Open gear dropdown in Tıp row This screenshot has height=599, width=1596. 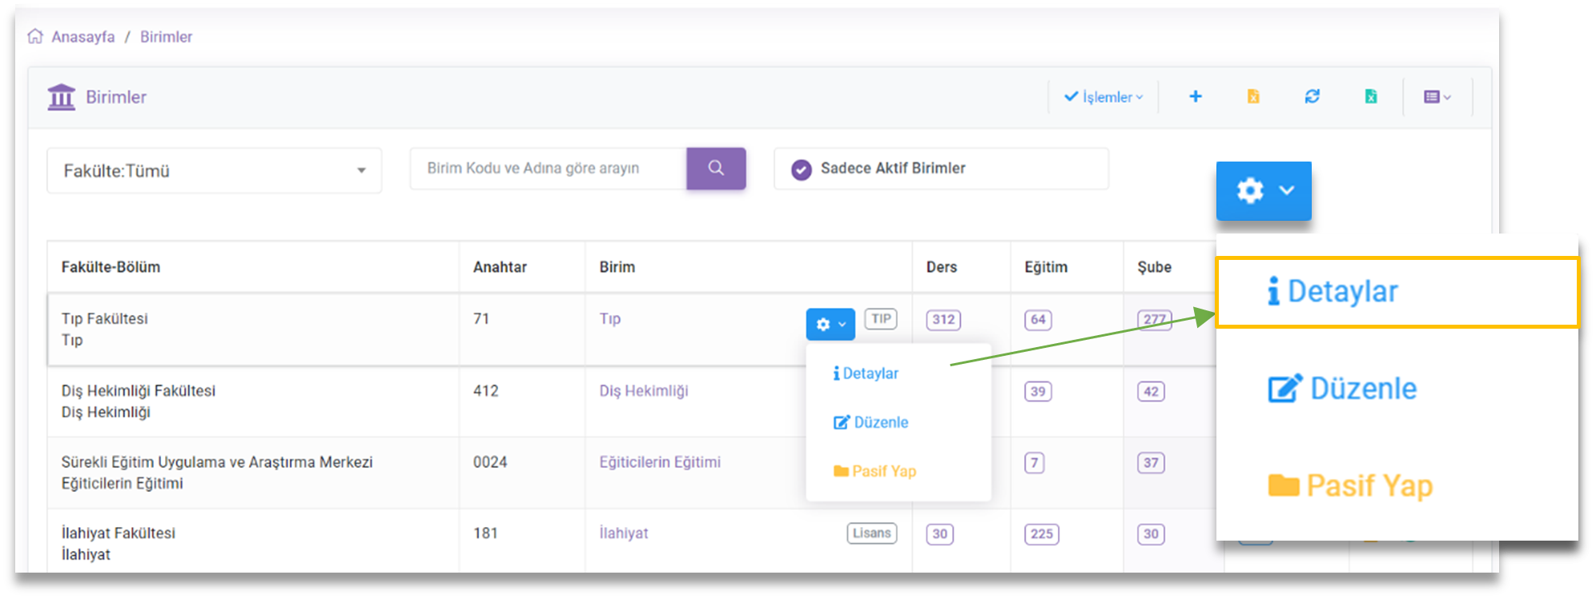coord(830,324)
